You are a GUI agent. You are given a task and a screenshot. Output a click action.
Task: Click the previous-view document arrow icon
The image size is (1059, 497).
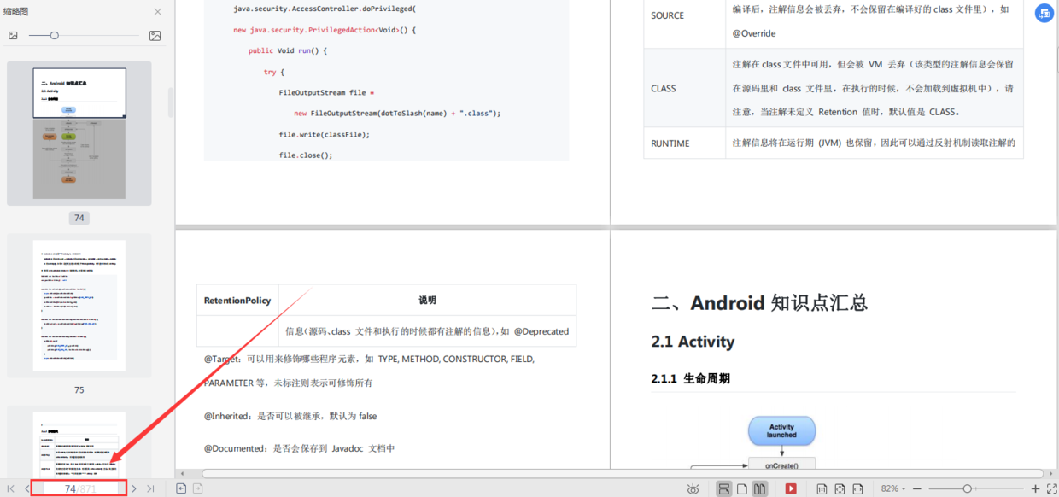(x=182, y=488)
